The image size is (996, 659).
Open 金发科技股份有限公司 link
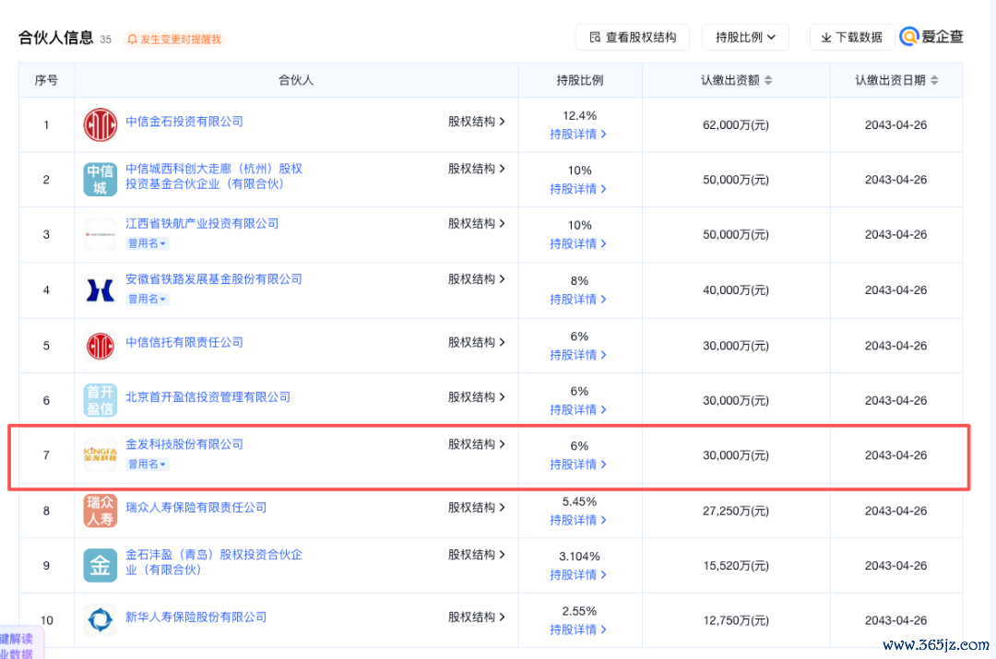pos(184,443)
